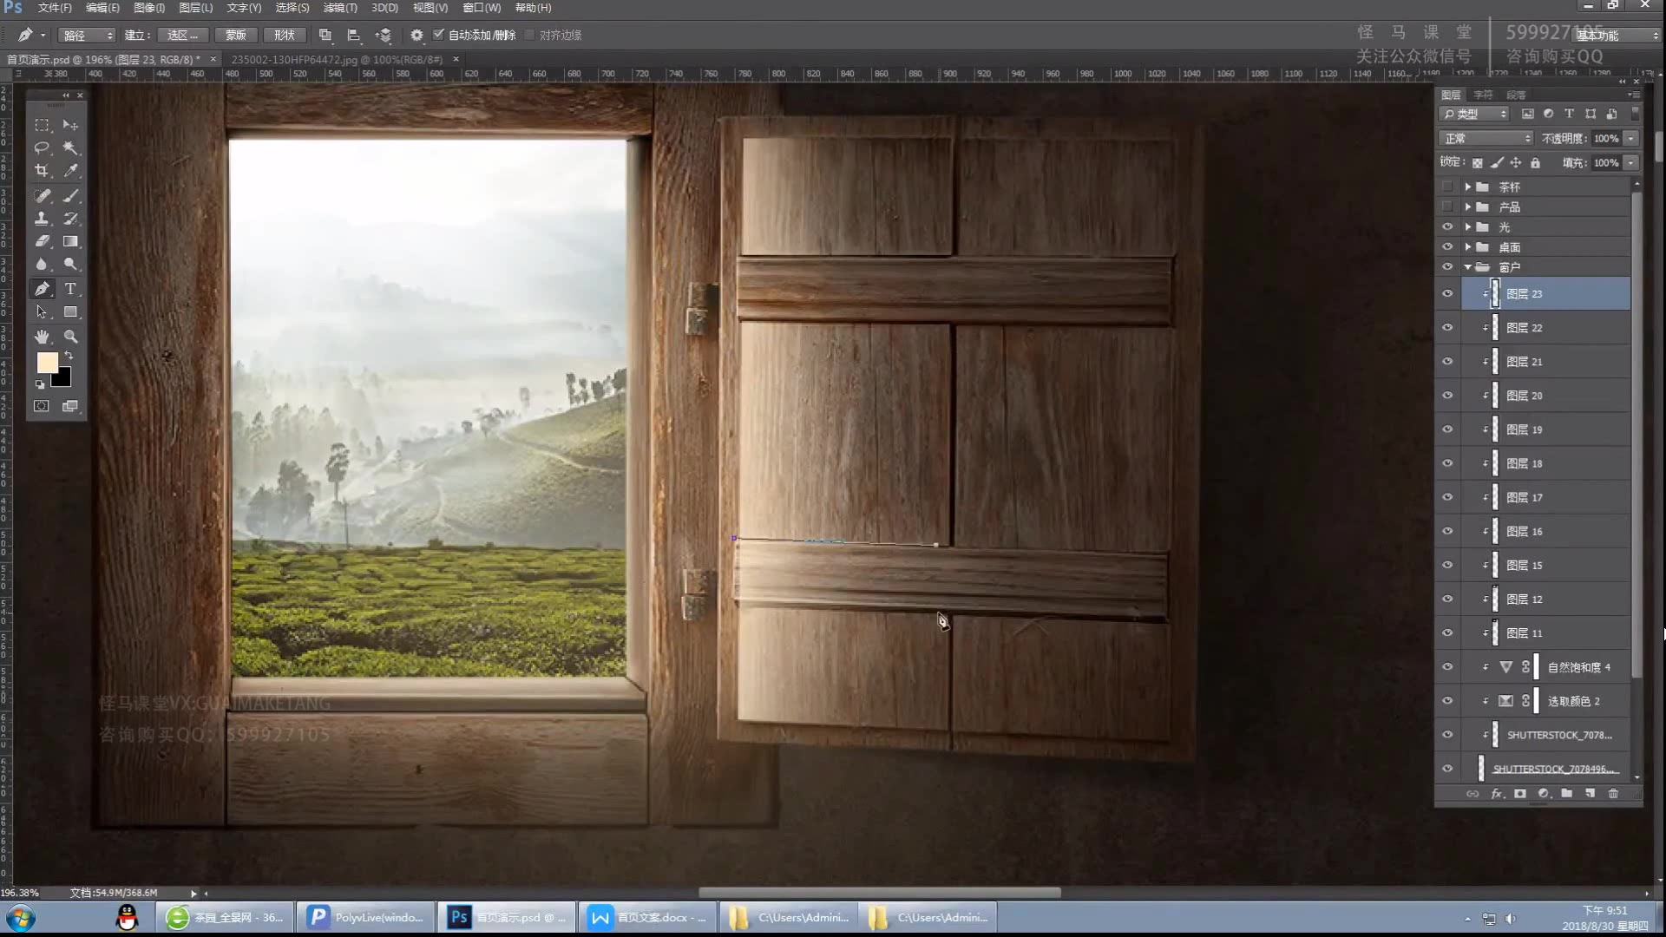Select the History Brush tool

pyautogui.click(x=71, y=219)
